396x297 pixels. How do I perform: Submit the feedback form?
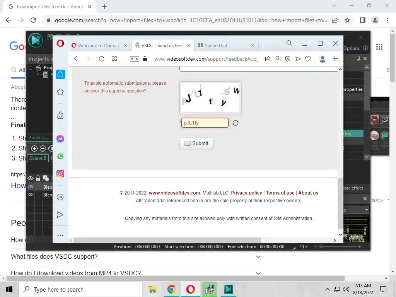196,143
